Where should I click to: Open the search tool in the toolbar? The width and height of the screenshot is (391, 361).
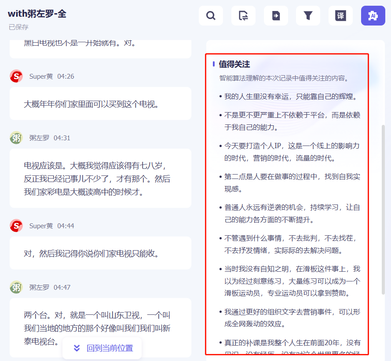tap(211, 15)
